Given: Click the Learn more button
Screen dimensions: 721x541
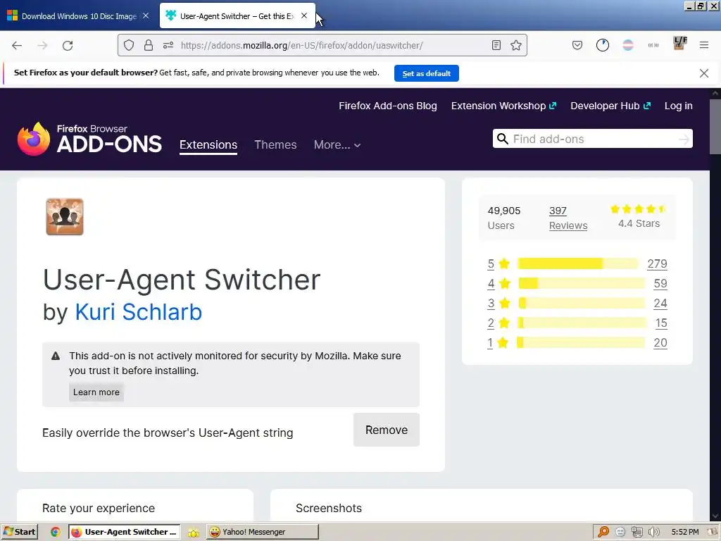Looking at the screenshot, I should (96, 392).
